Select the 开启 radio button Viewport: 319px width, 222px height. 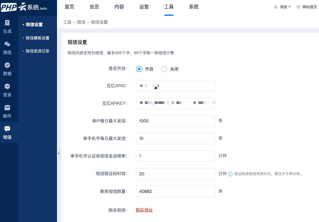(x=139, y=69)
